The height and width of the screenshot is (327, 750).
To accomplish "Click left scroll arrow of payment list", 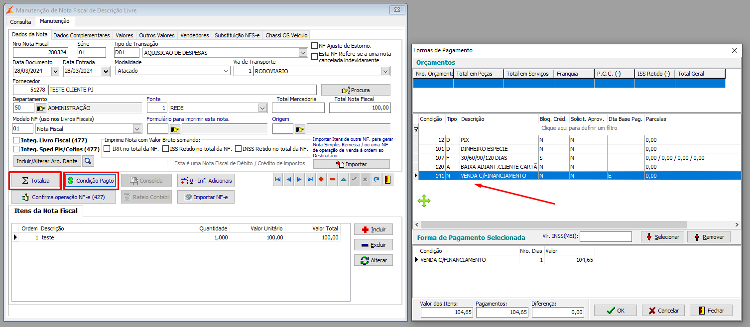I will (x=417, y=225).
